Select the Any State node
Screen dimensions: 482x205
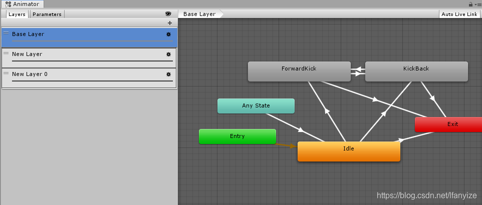coord(256,106)
